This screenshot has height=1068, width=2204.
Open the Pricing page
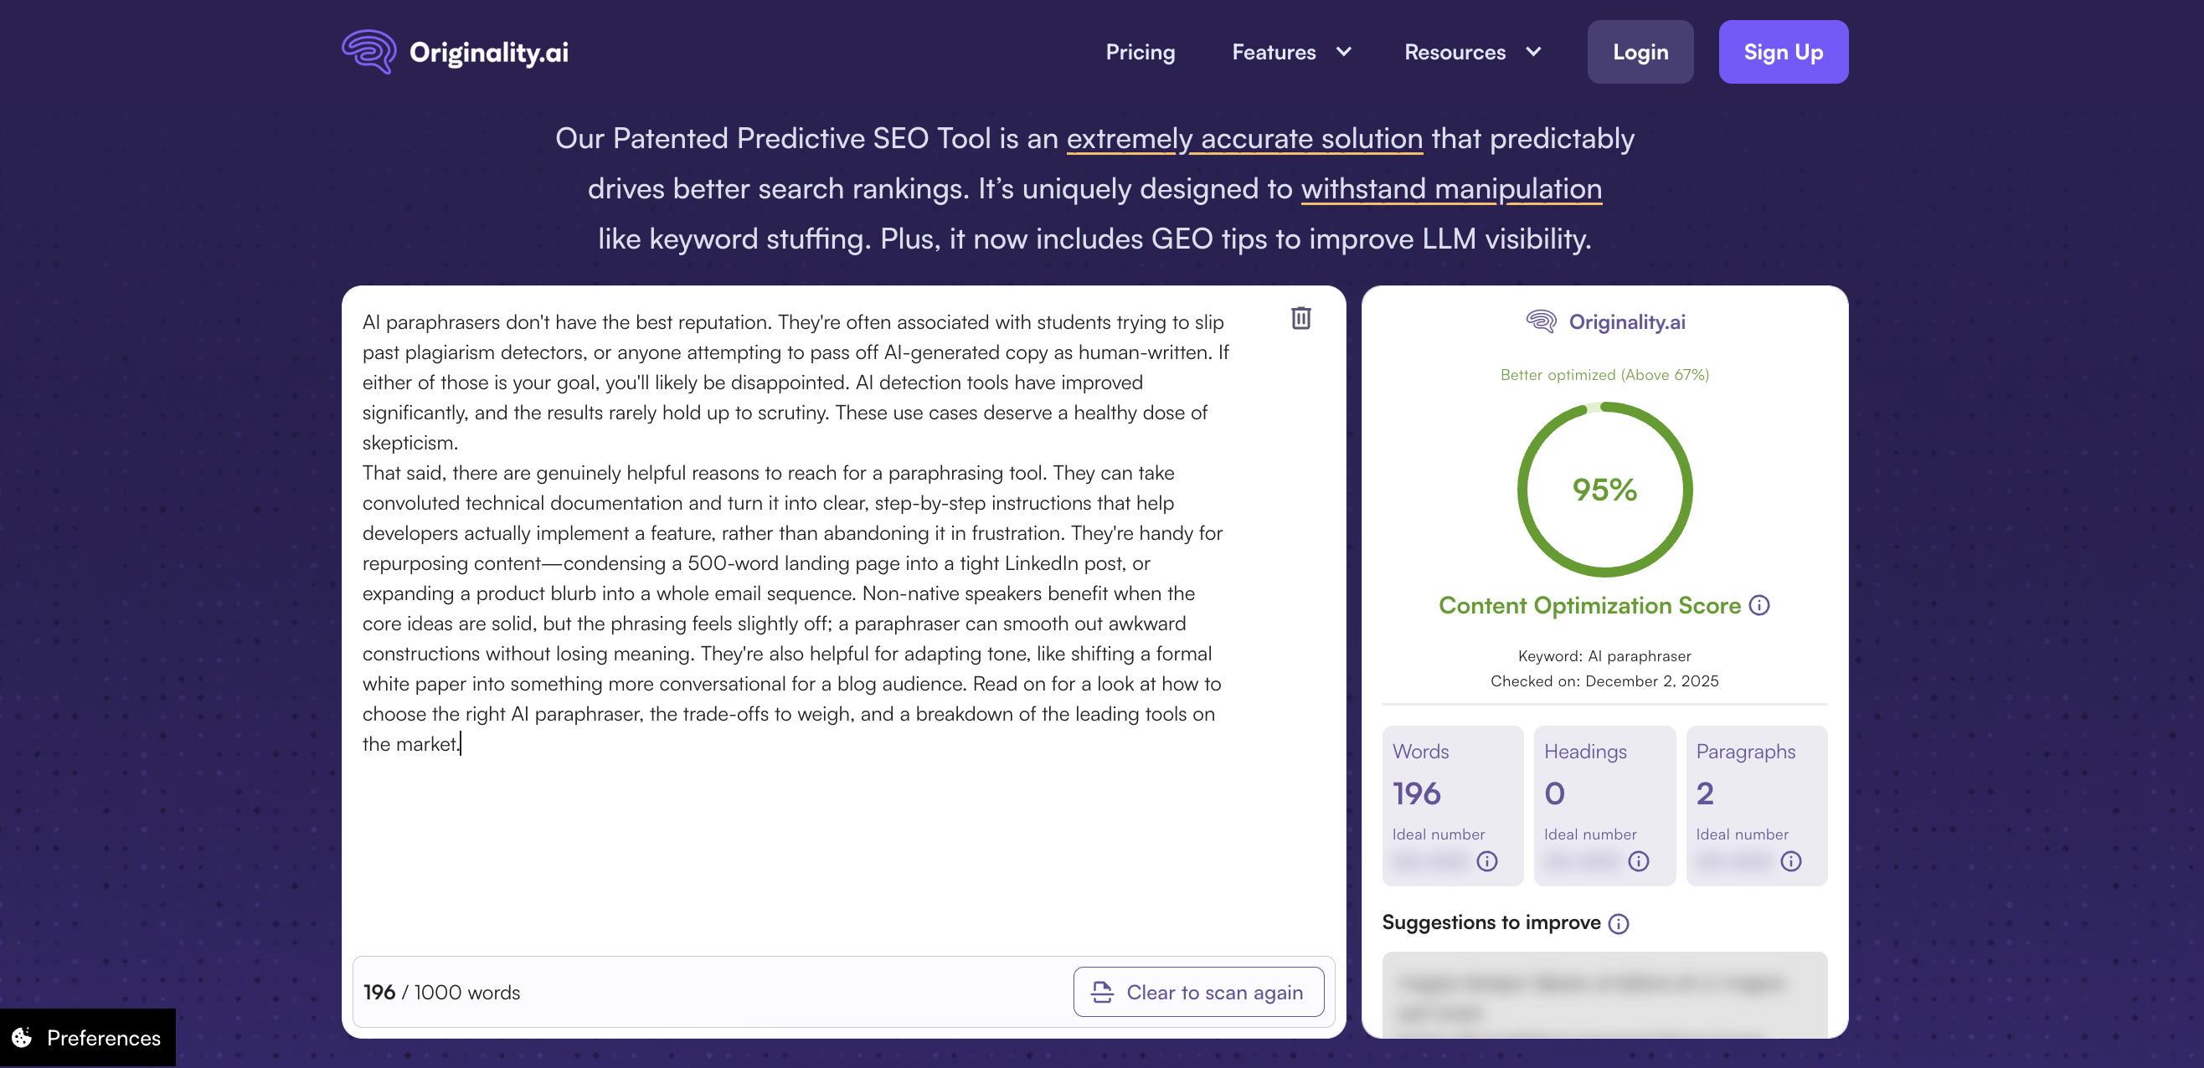1140,52
